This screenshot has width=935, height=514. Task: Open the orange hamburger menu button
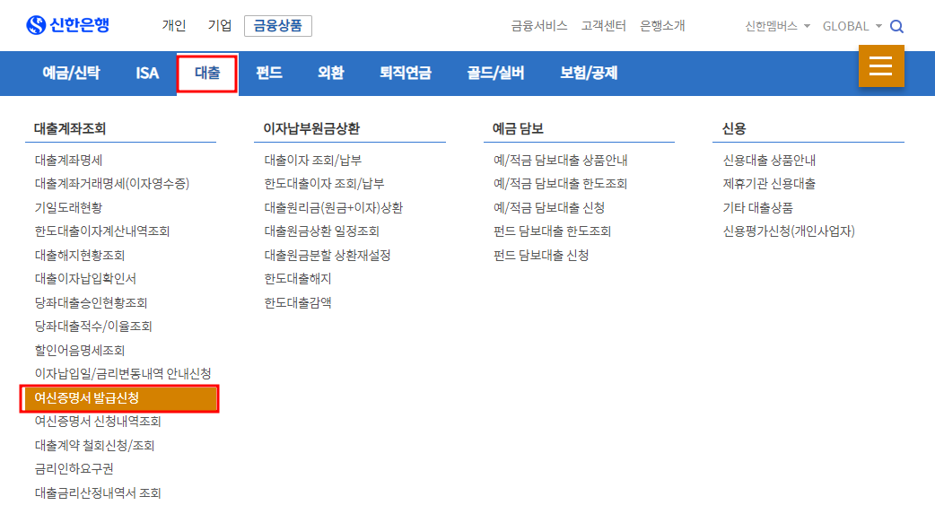[881, 65]
